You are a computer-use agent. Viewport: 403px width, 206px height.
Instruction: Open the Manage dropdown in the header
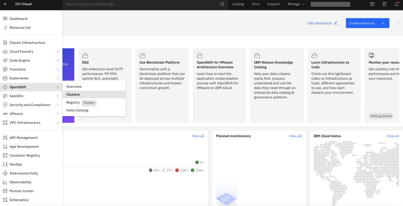296,4
